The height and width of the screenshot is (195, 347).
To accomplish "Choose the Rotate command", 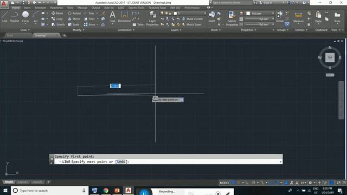I will pos(74,13).
